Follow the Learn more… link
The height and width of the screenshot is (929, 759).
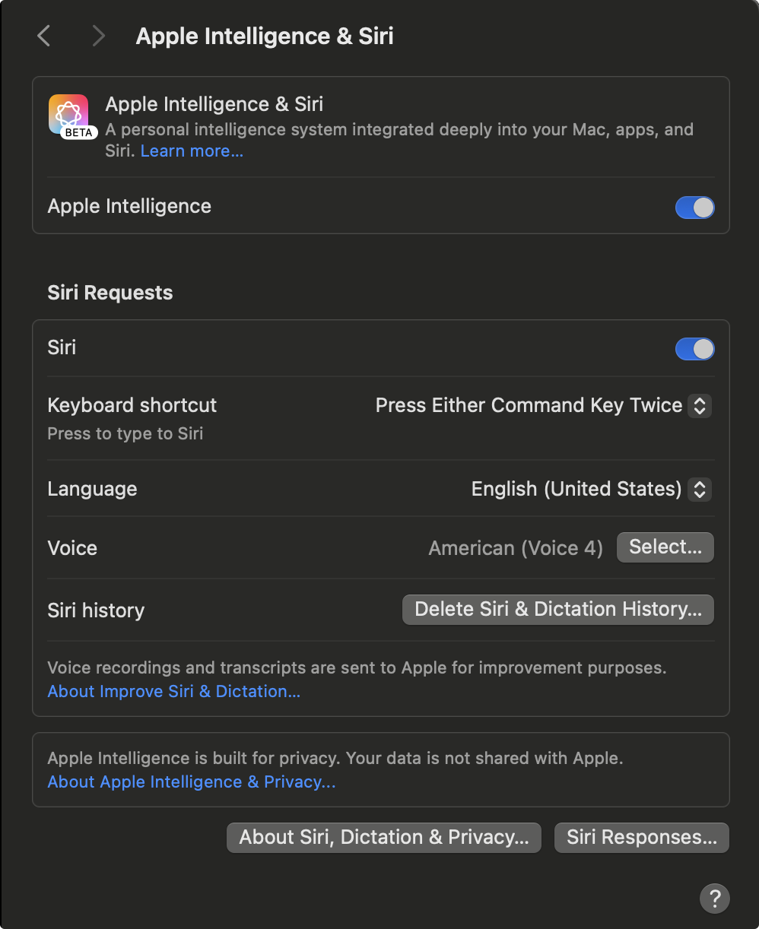point(192,151)
